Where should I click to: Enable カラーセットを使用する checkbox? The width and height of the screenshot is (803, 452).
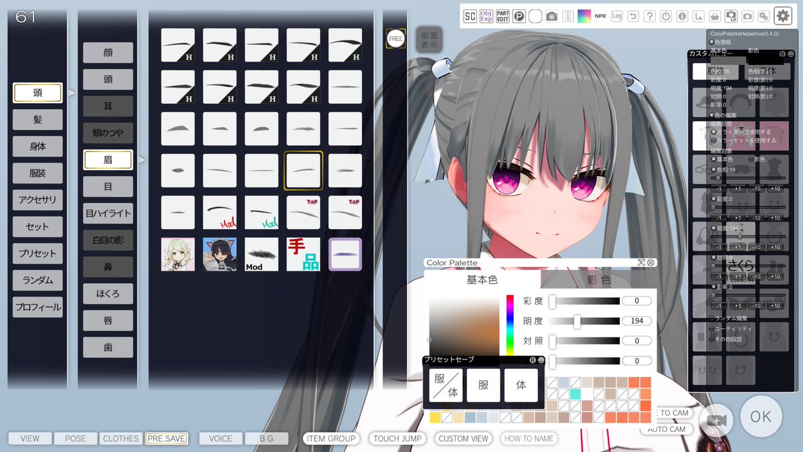pos(714,141)
